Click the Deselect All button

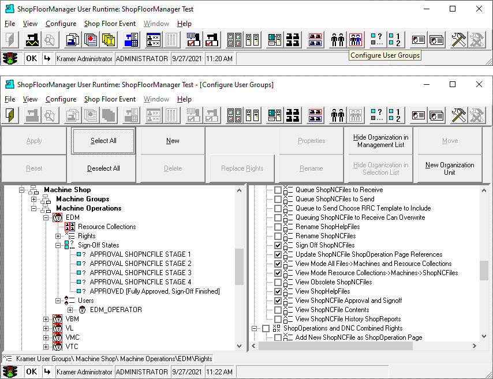tap(103, 168)
